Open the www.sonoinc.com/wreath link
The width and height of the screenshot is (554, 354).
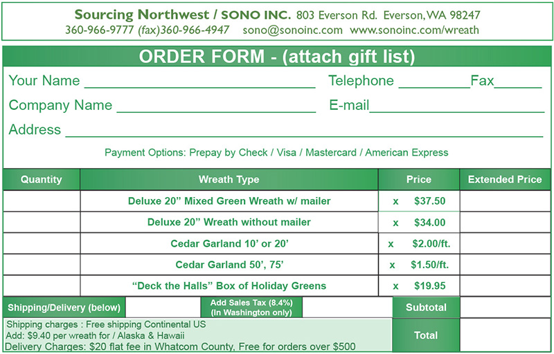coord(414,30)
